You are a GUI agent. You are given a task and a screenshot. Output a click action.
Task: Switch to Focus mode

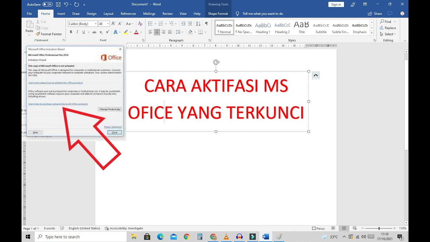(x=318, y=228)
